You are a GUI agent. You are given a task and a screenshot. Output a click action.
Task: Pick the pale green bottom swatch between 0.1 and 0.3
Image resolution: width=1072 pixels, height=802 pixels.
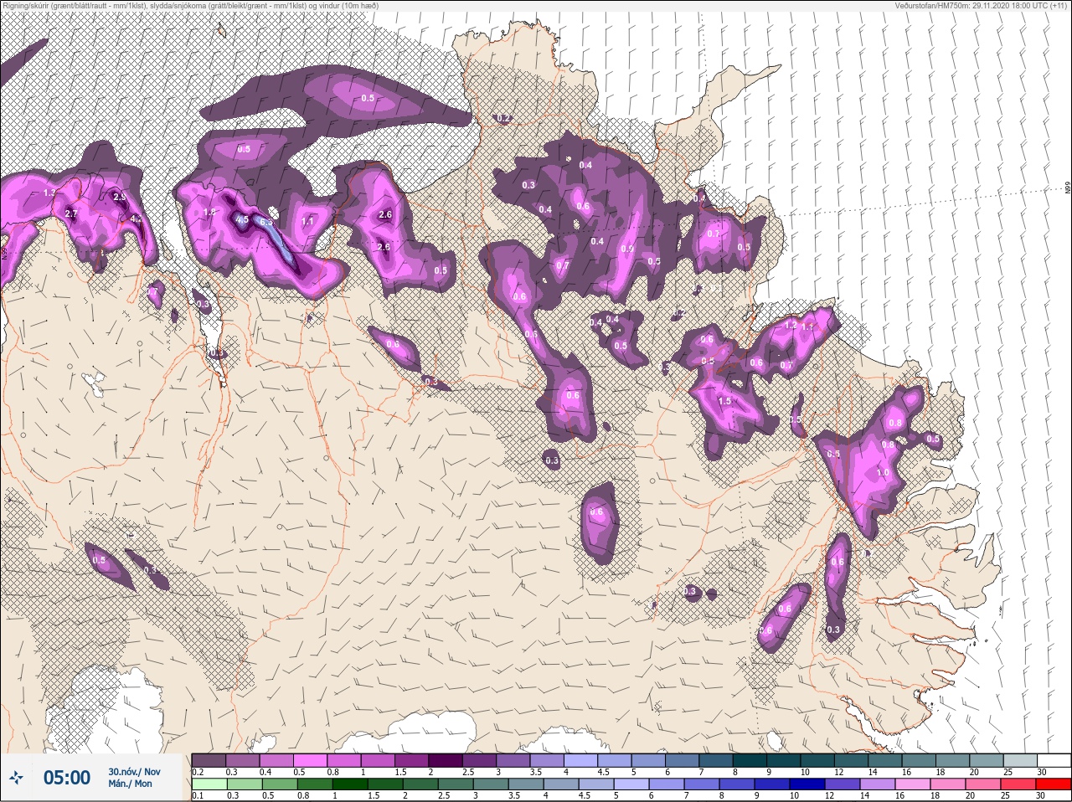click(209, 784)
